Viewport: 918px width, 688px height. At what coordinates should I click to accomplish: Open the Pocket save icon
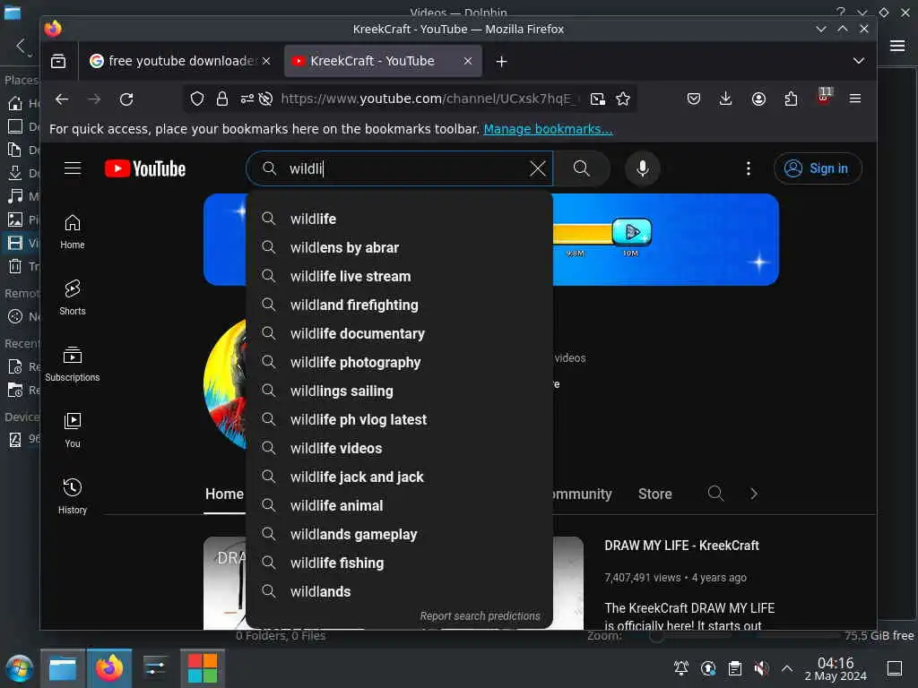point(693,99)
